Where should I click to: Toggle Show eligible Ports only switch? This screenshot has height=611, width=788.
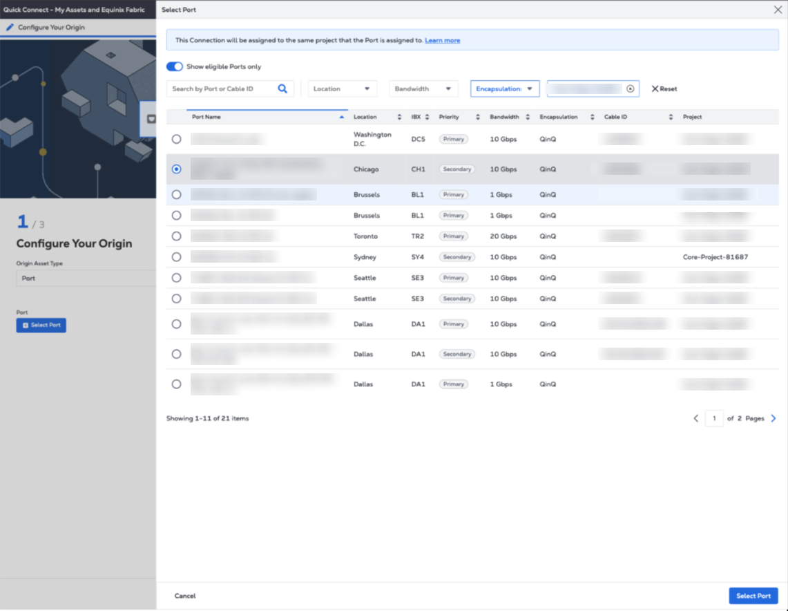[x=175, y=67]
